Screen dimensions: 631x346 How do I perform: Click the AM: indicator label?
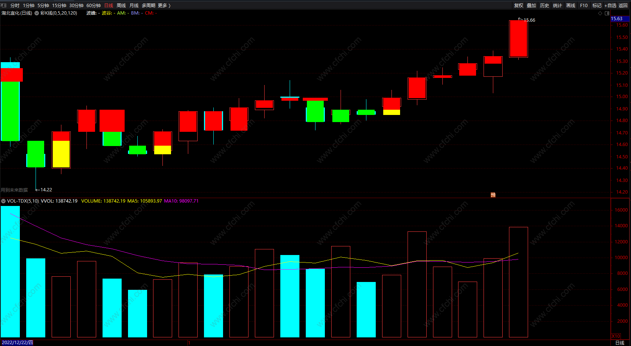121,13
